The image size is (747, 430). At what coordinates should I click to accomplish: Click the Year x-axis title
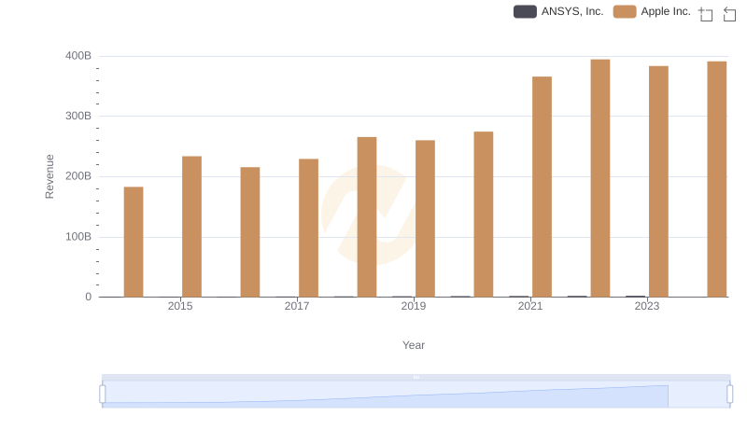(x=414, y=345)
